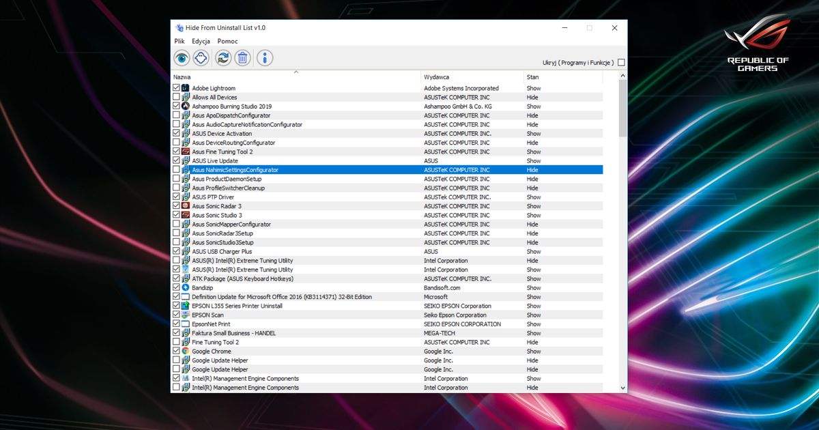The height and width of the screenshot is (430, 819).
Task: Click the Adobe Systems Incorporated publisher cell
Action: tap(461, 88)
